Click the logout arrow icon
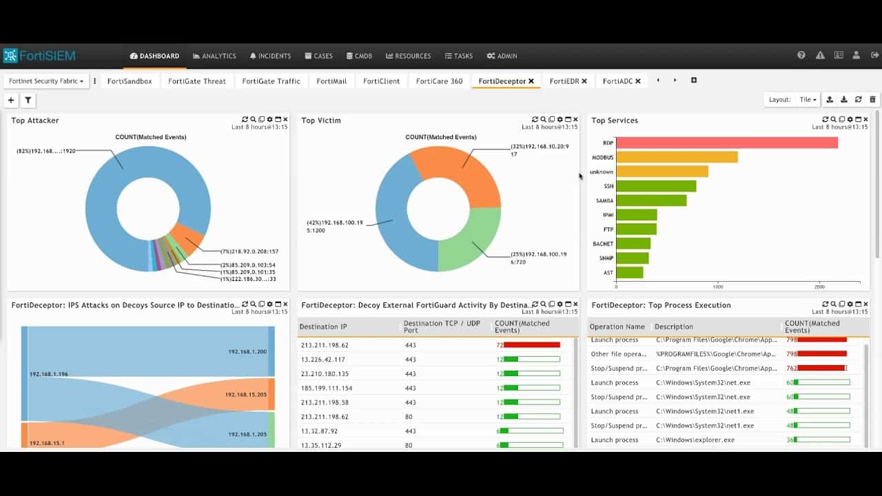Screen dimensions: 882x496 875,56
